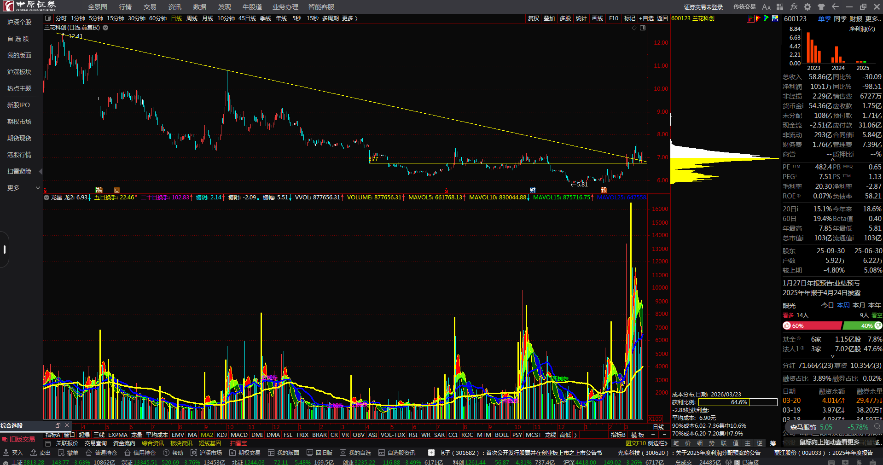Open the 更多 timeframe dropdown
Image resolution: width=883 pixels, height=465 pixels.
pyautogui.click(x=349, y=18)
